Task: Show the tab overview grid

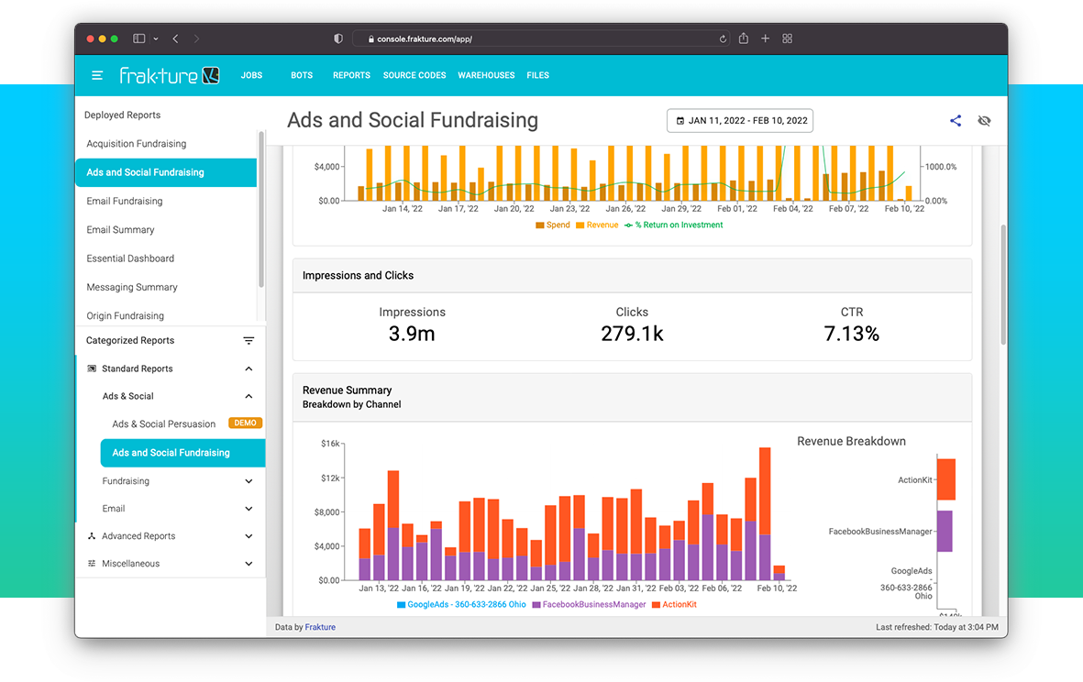Action: click(788, 38)
